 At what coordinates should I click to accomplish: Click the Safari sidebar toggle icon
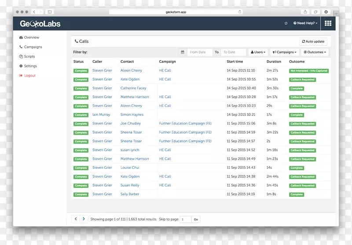(x=49, y=12)
